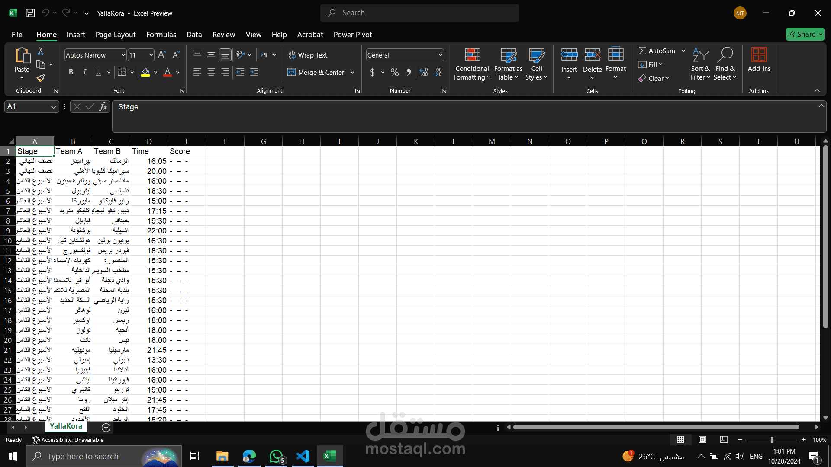The height and width of the screenshot is (467, 831).
Task: Add new sheet with plus icon
Action: (106, 428)
